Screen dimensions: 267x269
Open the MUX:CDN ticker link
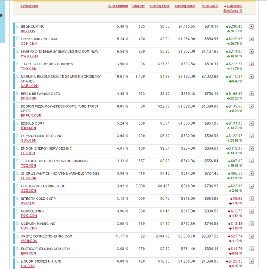pyautogui.click(x=29, y=229)
